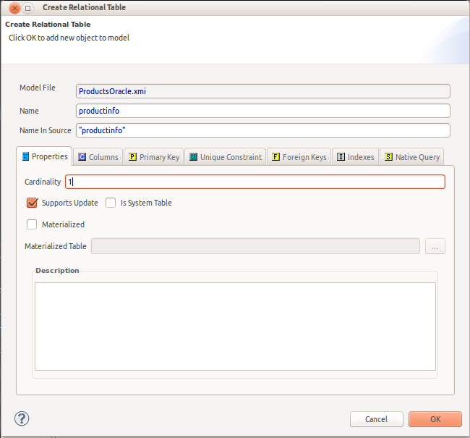Close the Create Relational Table dialog
This screenshot has width=470, height=438.
14,8
